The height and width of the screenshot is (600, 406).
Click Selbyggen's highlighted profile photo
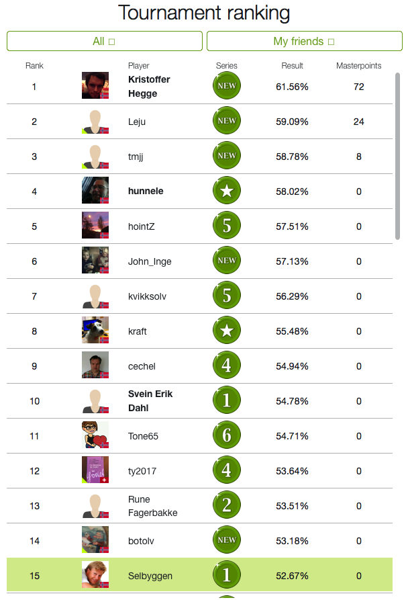tap(95, 574)
